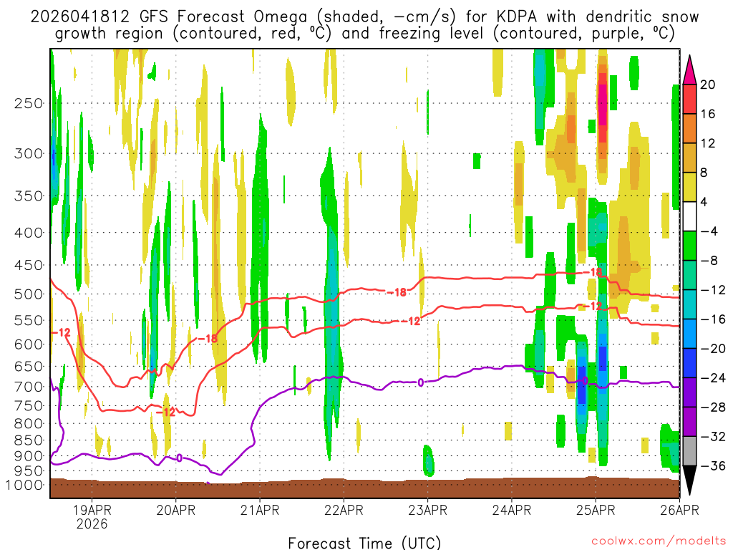
Task: Click the 20APR time axis label
Action: (176, 510)
